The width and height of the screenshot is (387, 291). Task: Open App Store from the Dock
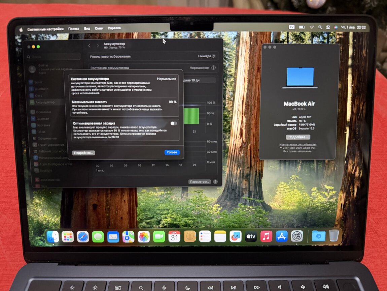pyautogui.click(x=282, y=236)
